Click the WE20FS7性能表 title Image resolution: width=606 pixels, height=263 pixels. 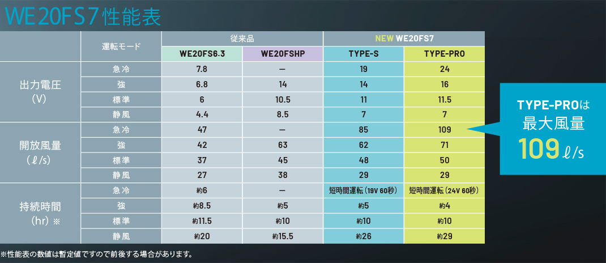tap(84, 16)
